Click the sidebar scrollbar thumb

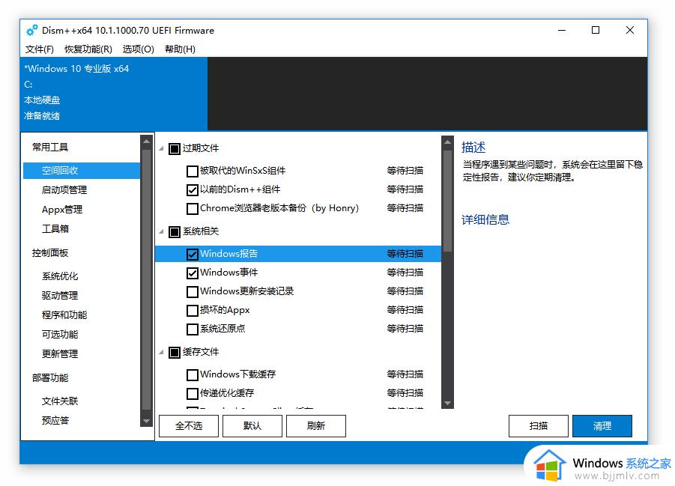pos(146,280)
